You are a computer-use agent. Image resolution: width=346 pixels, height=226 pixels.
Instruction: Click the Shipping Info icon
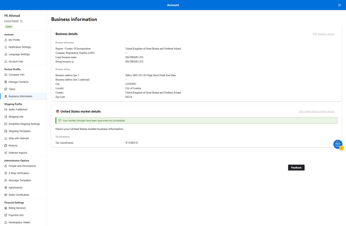6,117
